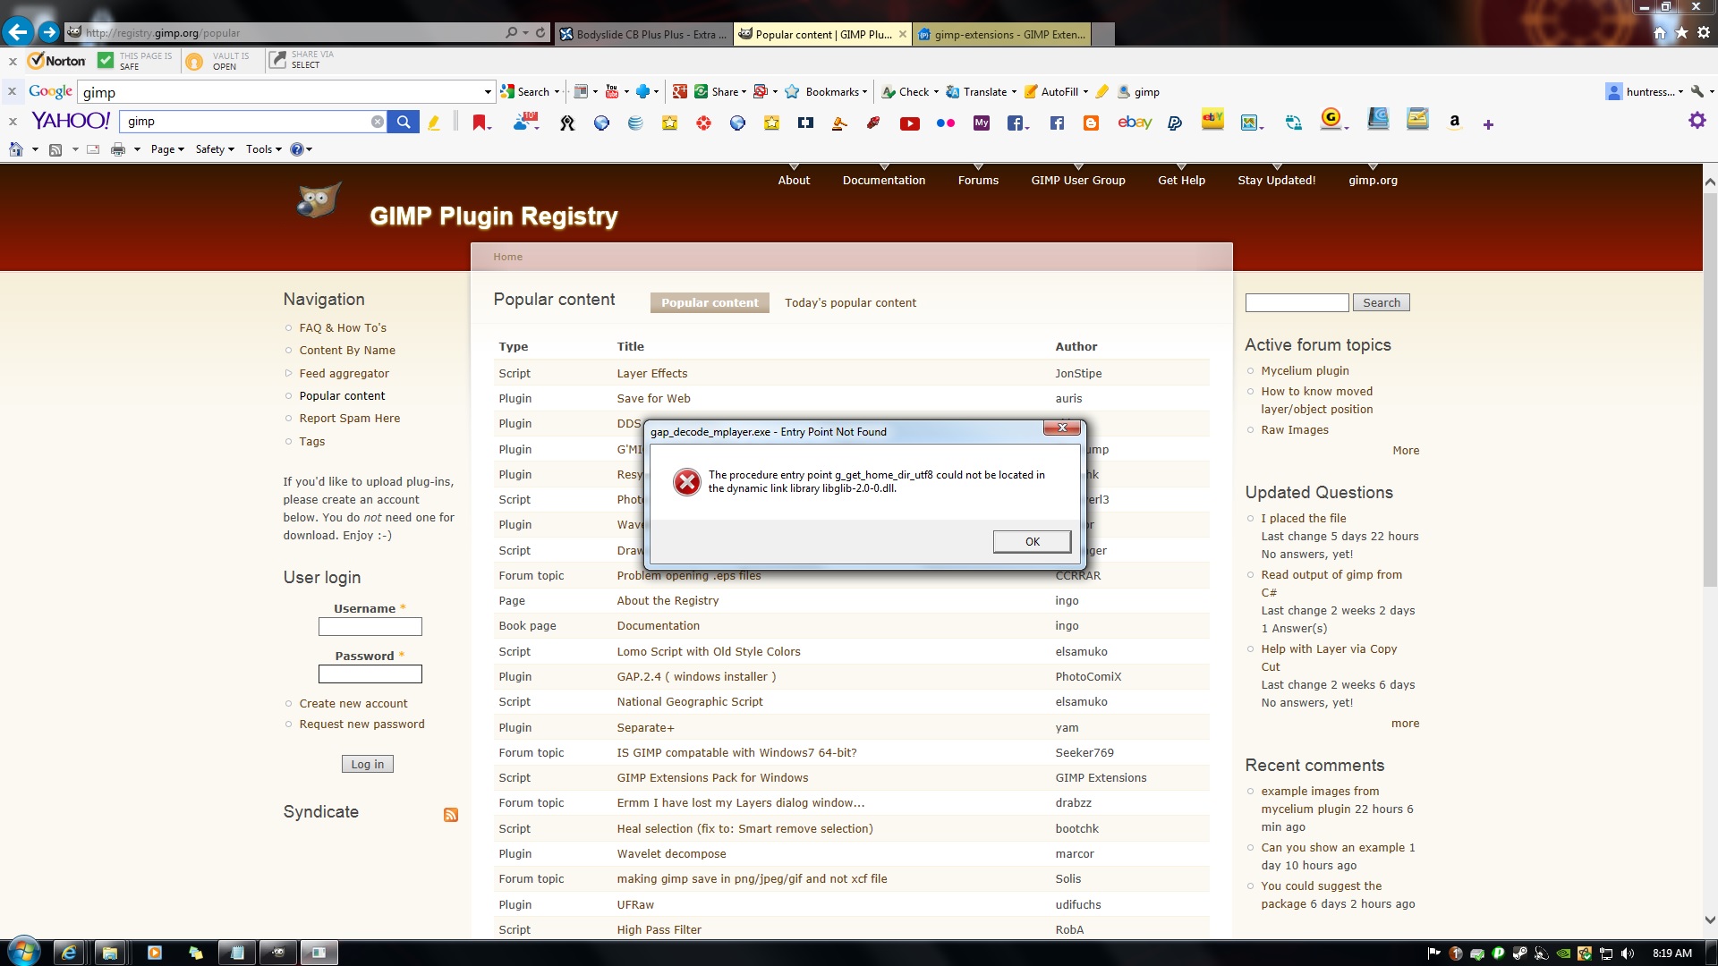Open the eBay shortcut in Yahoo toolbar
Screen dimensions: 1718x966
[1135, 123]
